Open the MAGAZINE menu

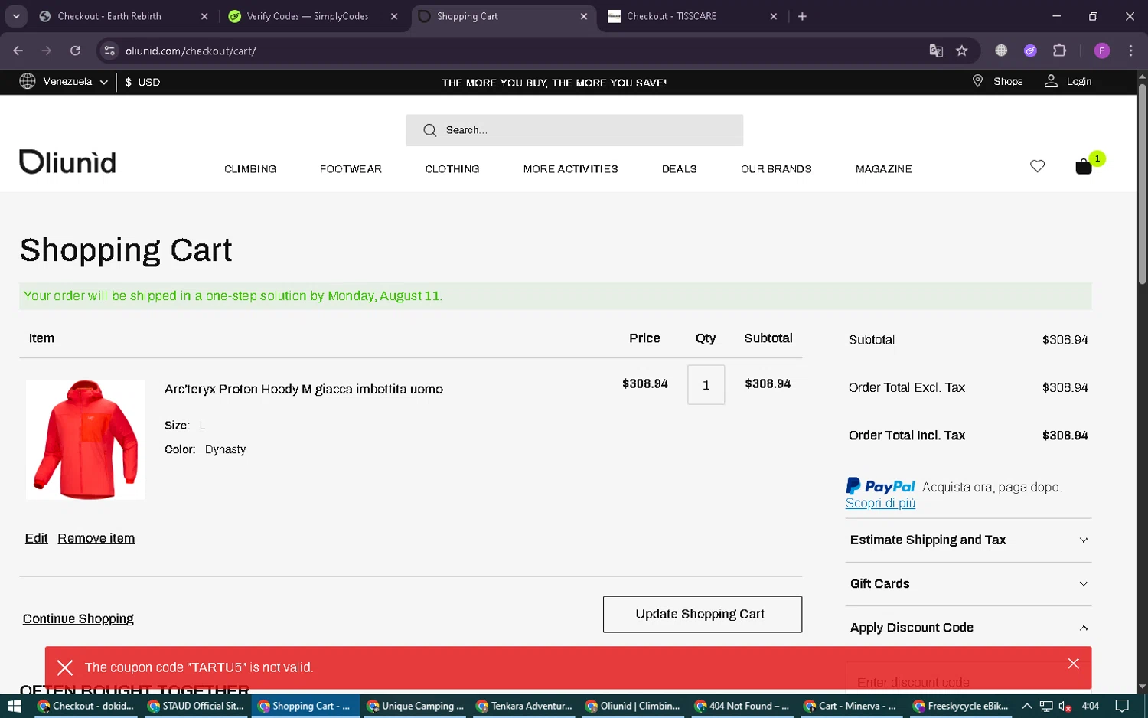coord(883,169)
